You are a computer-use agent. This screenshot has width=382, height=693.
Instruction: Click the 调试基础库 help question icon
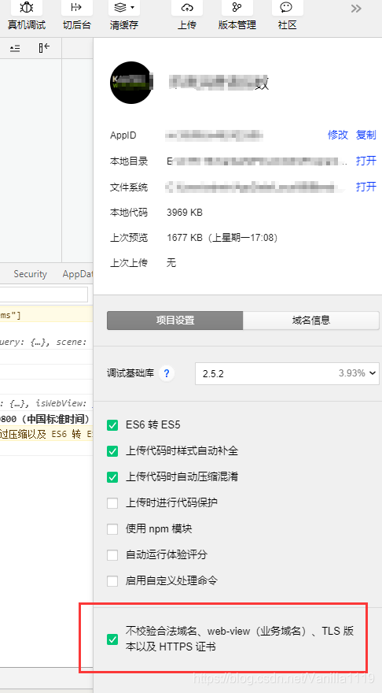(x=167, y=373)
